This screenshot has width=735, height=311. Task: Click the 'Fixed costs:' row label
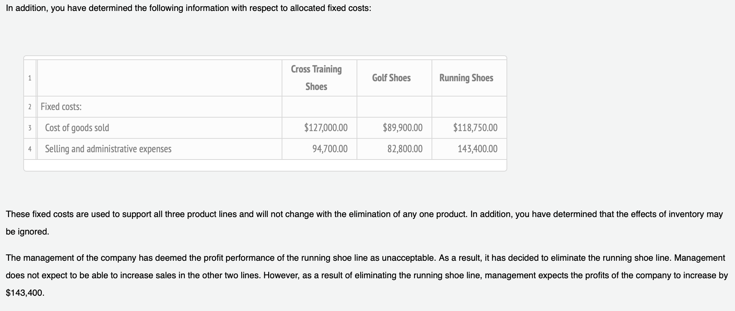[61, 107]
